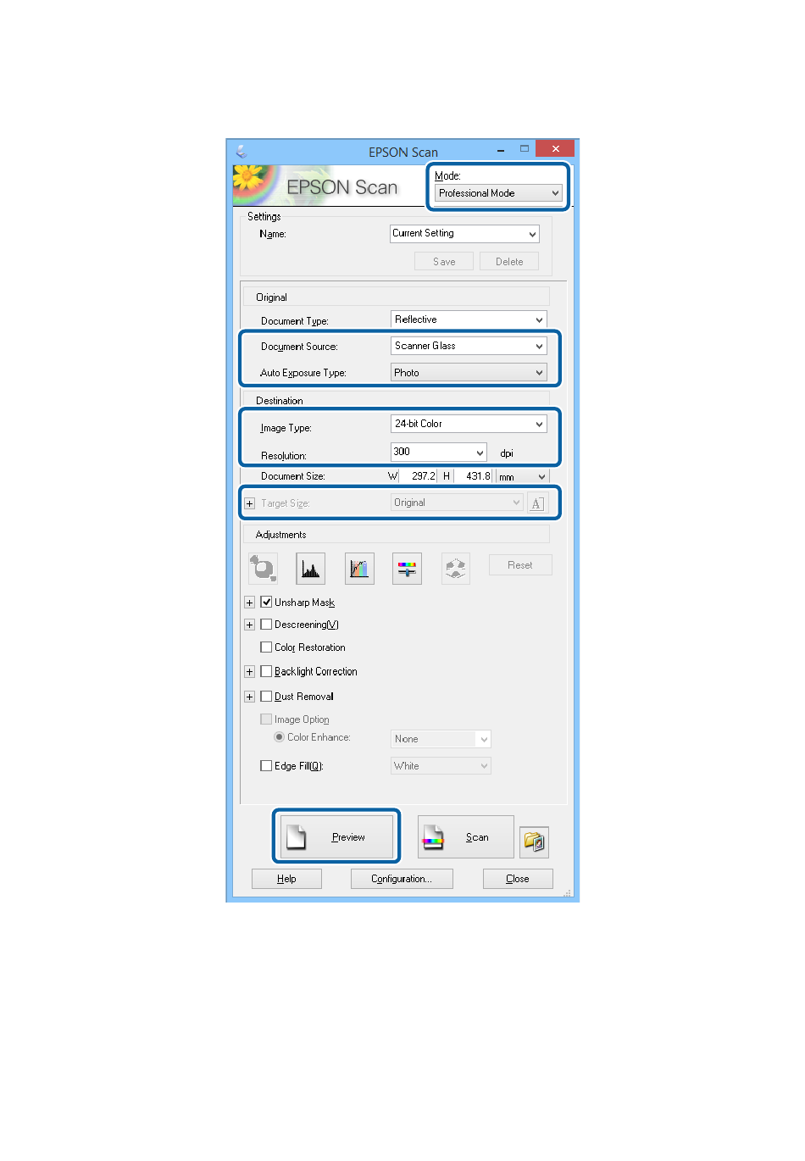Open the Image Adjustment sliders tool

click(x=408, y=568)
